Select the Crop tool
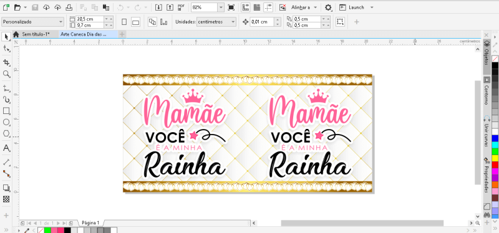Screen dimensions: 499x233 6,62
